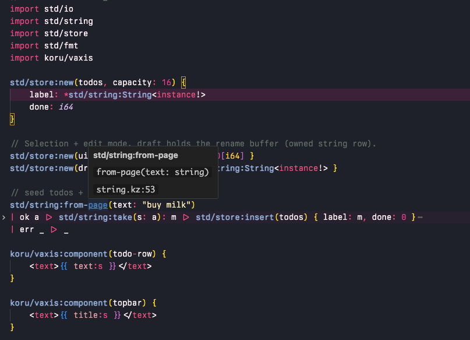
Task: Click 'import std/io' line
Action: tap(42, 9)
